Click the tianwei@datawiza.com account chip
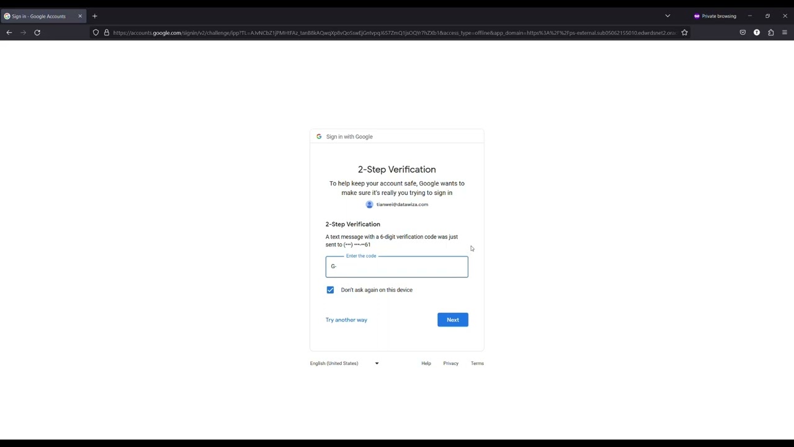The height and width of the screenshot is (447, 794). click(x=397, y=204)
